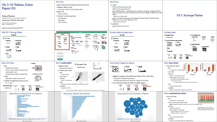Open the 'Ch 7: Arrange Tables' section slide
This screenshot has width=217, height=122.
[x=190, y=15]
